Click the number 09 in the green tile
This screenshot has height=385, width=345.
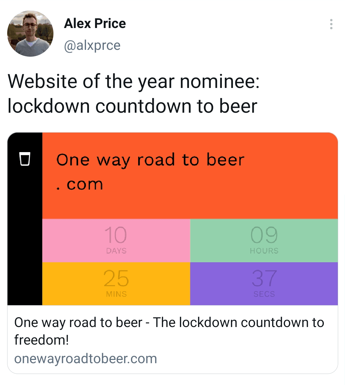(264, 235)
